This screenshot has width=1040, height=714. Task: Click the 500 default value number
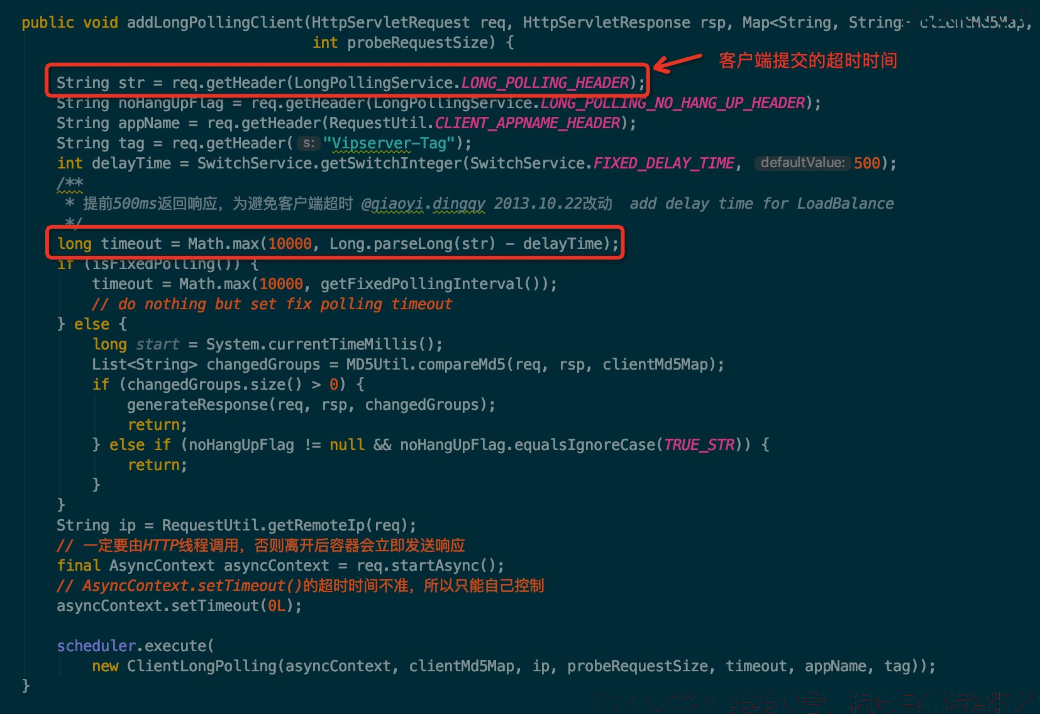click(866, 163)
